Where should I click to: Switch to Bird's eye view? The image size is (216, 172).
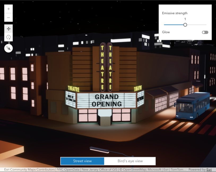tap(130, 161)
